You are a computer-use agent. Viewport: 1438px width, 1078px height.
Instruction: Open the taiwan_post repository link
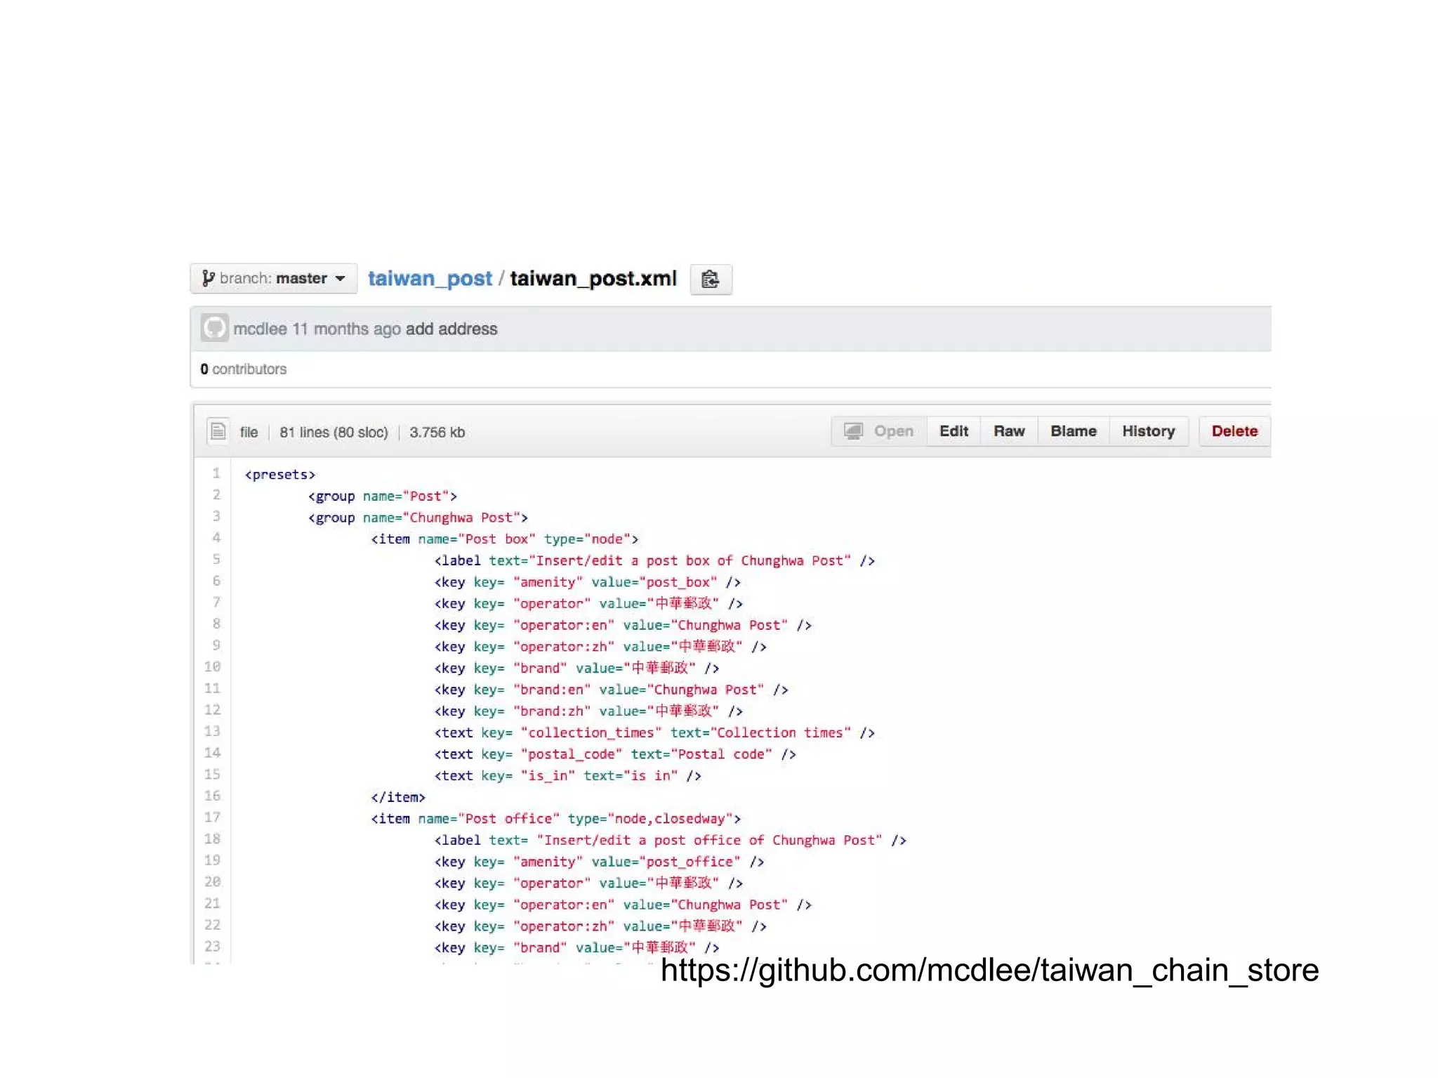pos(430,278)
